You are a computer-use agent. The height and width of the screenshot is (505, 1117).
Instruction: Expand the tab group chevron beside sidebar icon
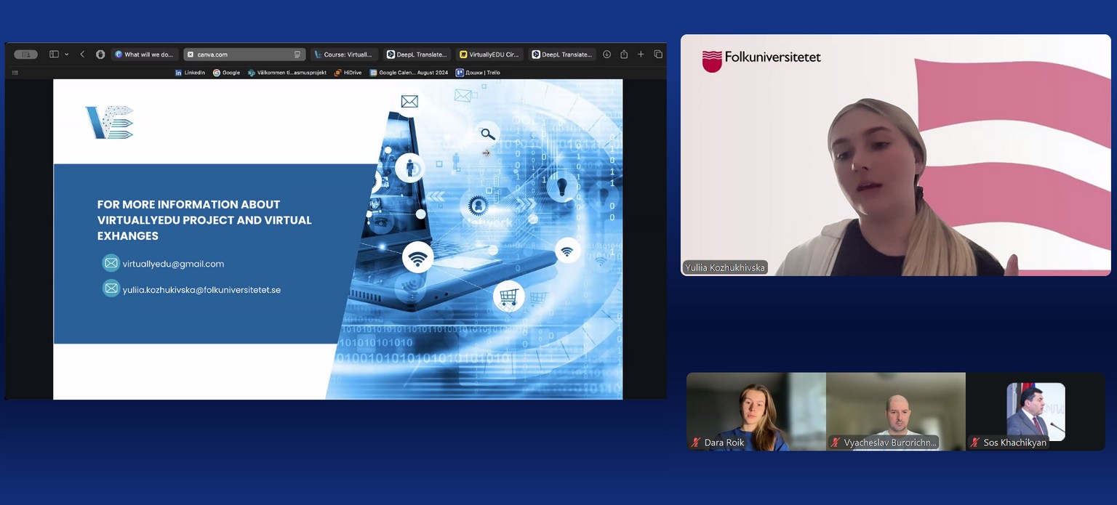67,54
